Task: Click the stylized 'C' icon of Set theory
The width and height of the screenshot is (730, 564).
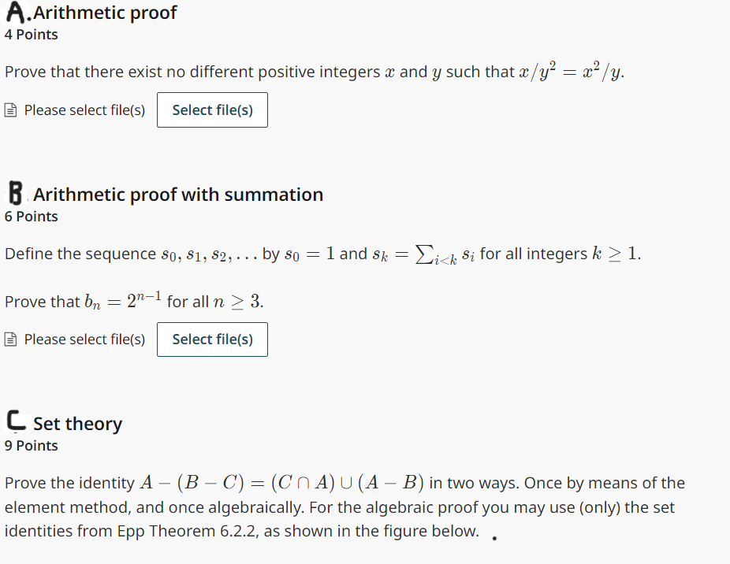Action: click(x=13, y=422)
